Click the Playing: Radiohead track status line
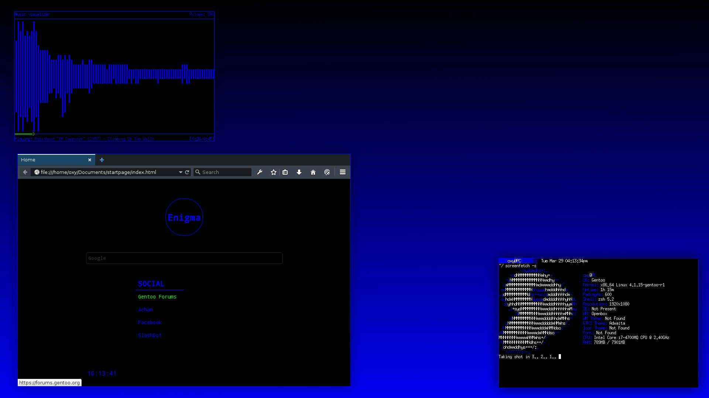The width and height of the screenshot is (709, 398). click(x=84, y=139)
